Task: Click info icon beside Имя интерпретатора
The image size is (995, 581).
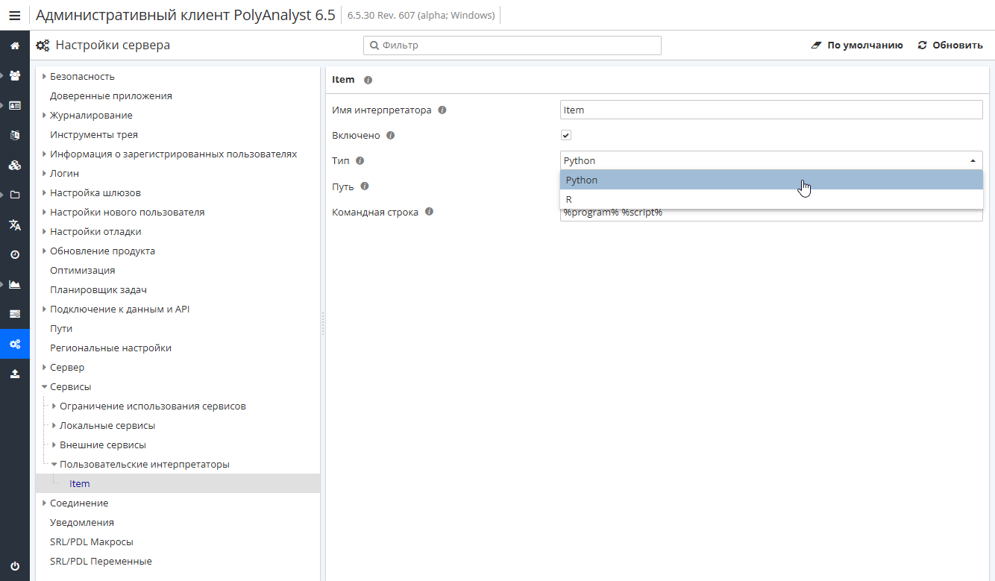Action: click(x=442, y=110)
